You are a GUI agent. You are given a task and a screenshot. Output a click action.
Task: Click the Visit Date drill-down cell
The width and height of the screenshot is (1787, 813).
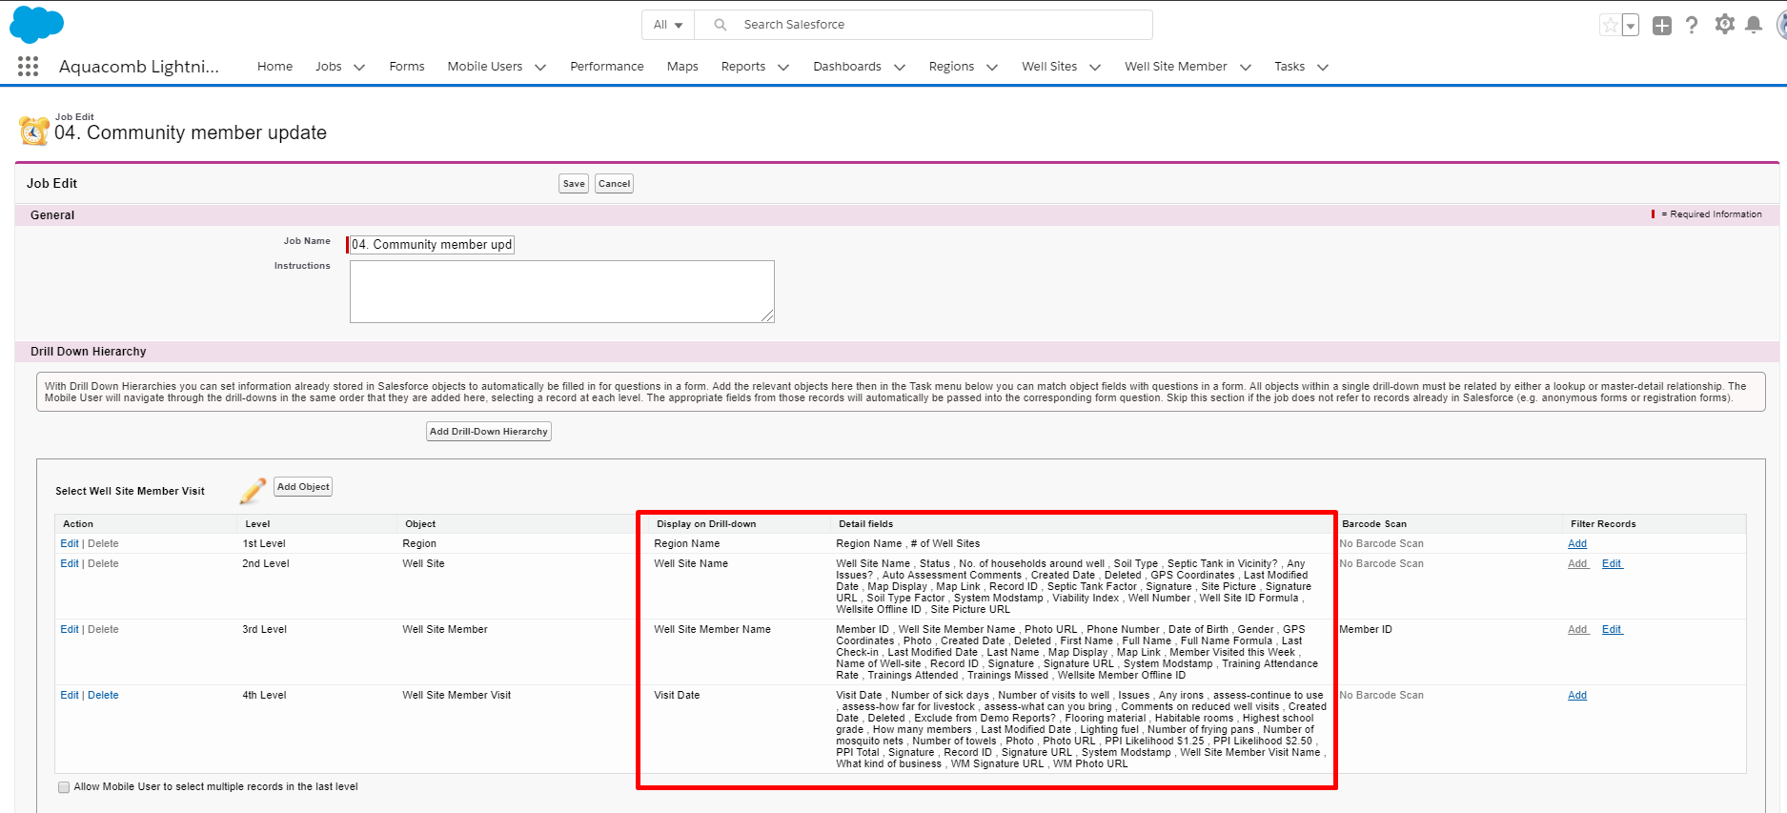pos(677,695)
